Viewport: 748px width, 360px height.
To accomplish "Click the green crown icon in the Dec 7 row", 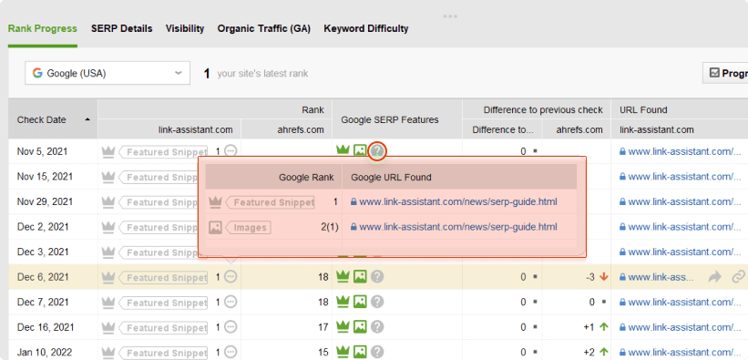I will pos(343,302).
